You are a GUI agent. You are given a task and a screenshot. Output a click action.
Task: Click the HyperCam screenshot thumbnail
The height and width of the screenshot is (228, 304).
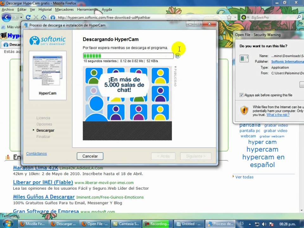pos(47,70)
